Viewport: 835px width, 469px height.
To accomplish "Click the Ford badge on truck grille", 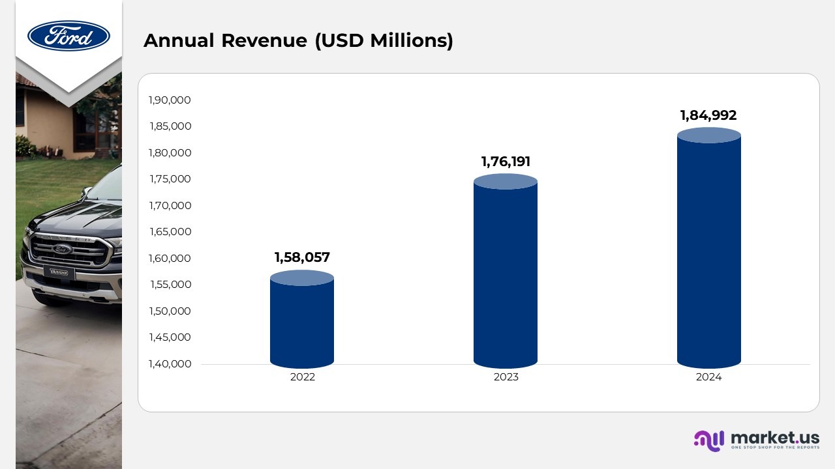I will [x=63, y=249].
